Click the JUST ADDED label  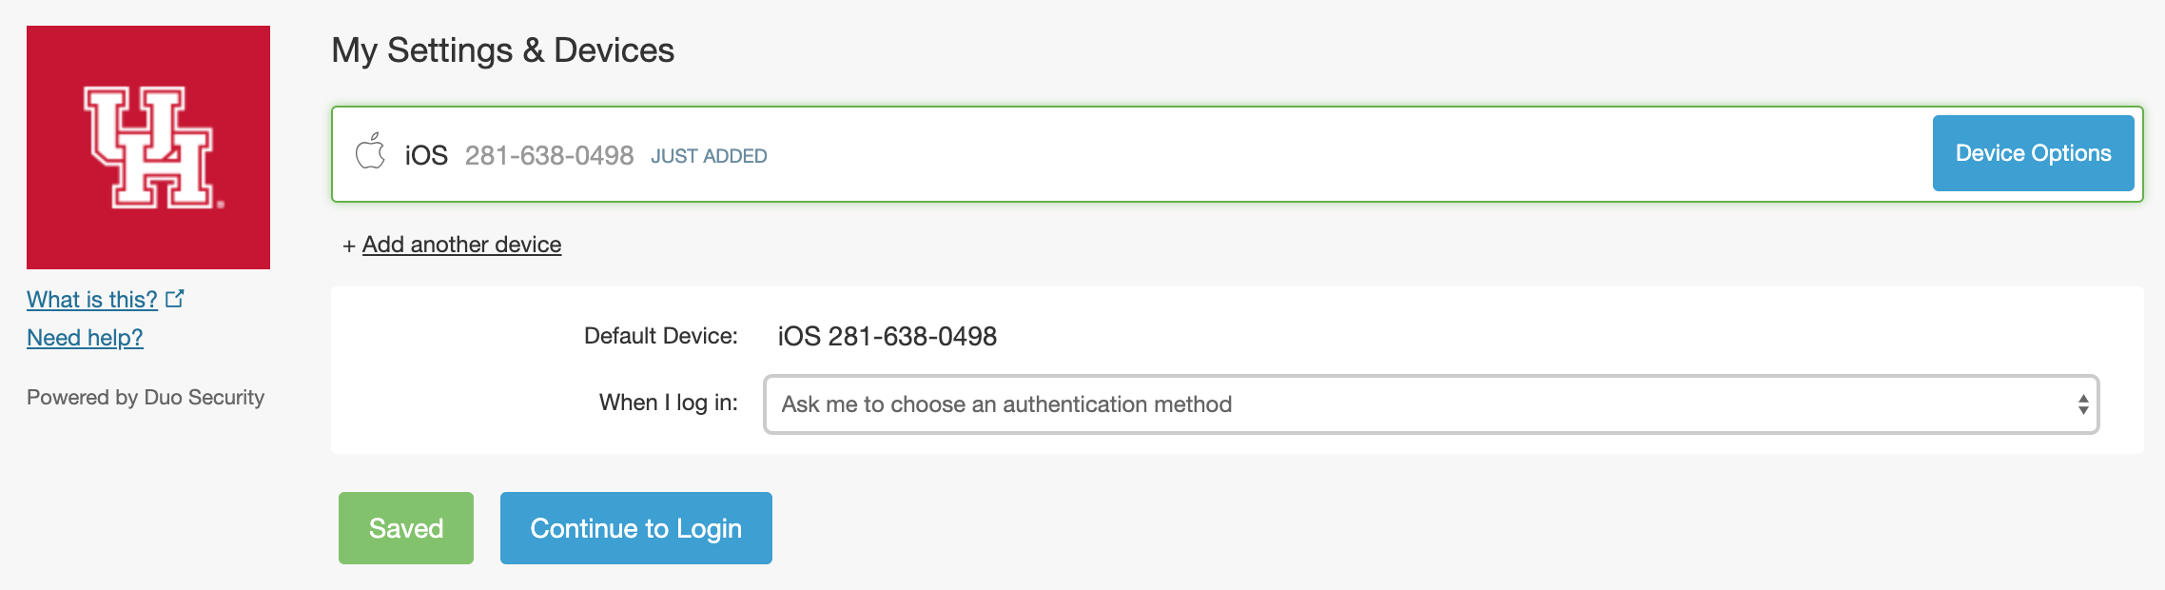click(x=709, y=156)
